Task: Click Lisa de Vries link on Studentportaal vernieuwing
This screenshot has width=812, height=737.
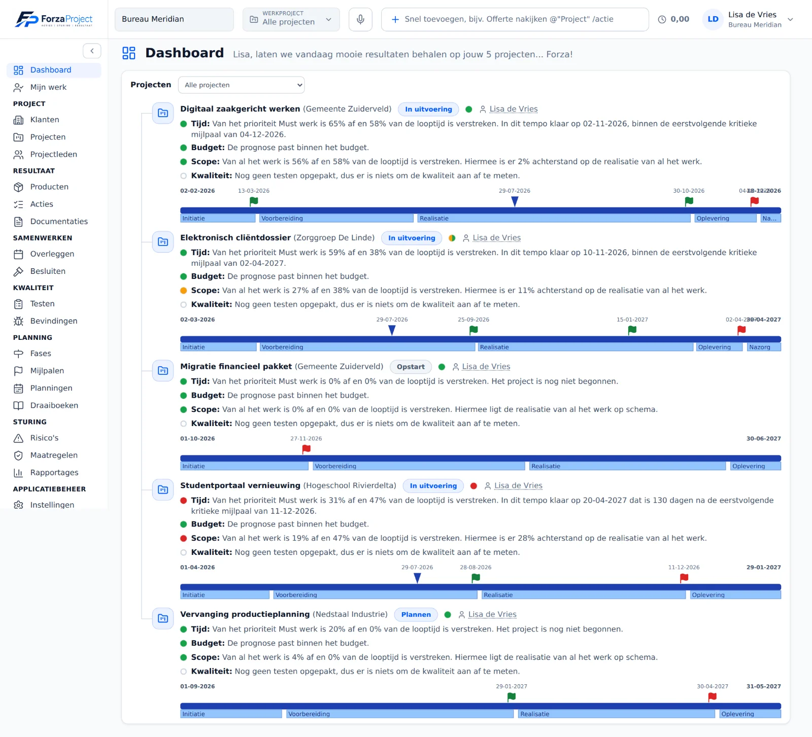Action: (518, 485)
